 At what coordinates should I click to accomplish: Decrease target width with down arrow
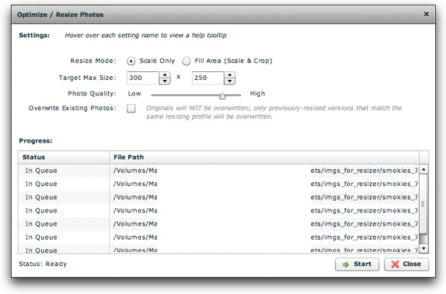click(x=165, y=81)
